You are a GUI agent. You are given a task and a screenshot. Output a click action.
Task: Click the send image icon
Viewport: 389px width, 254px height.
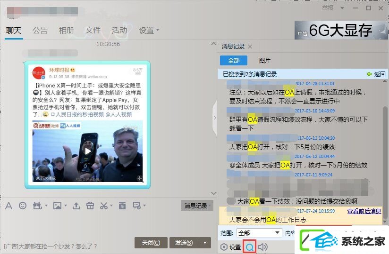[57, 206]
